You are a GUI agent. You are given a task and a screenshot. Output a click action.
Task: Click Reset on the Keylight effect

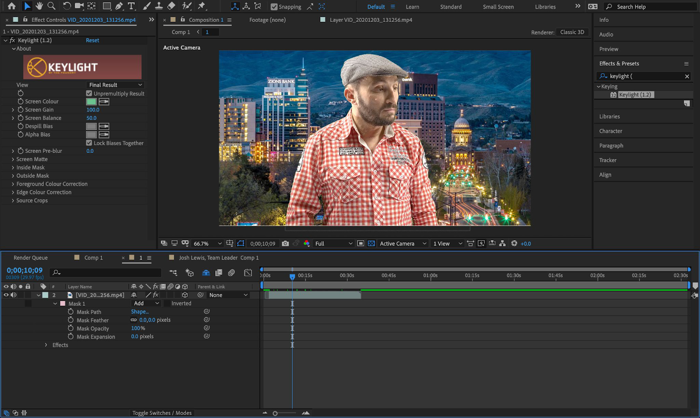pos(92,40)
